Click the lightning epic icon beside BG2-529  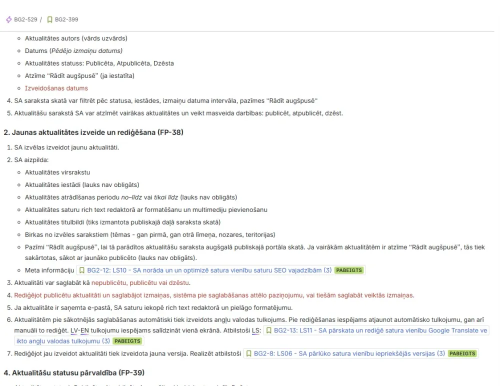pos(8,19)
